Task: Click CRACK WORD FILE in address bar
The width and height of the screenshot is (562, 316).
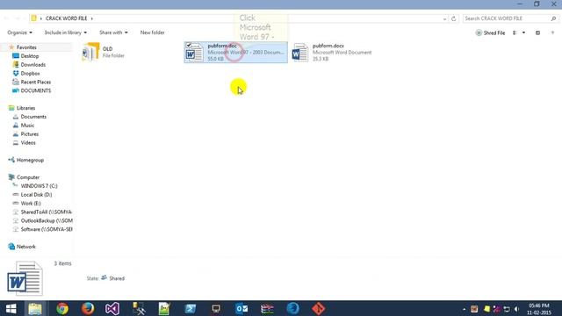Action: click(67, 18)
